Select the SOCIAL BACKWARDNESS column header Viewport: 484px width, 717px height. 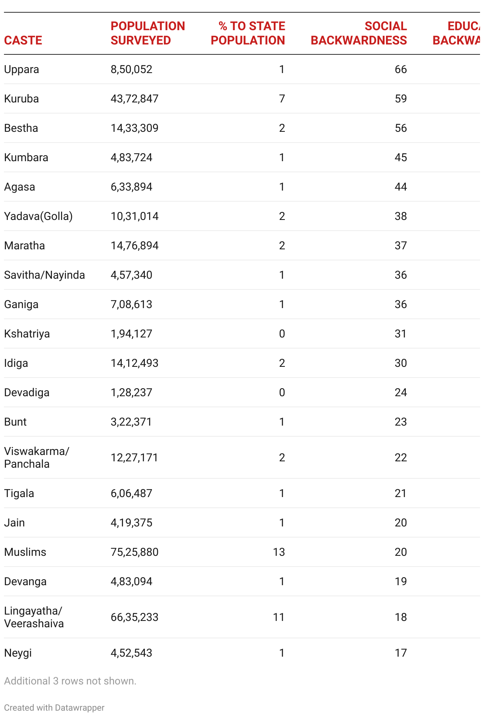pos(359,33)
